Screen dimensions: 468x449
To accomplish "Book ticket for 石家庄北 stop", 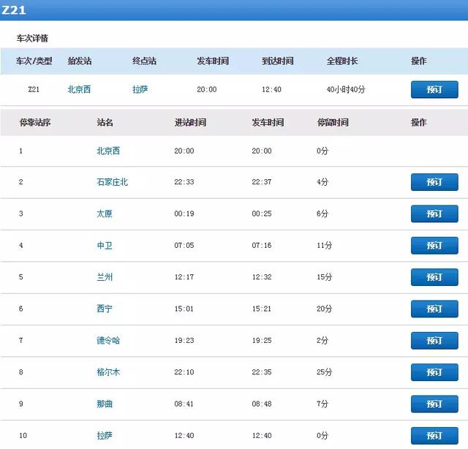I will click(x=434, y=182).
